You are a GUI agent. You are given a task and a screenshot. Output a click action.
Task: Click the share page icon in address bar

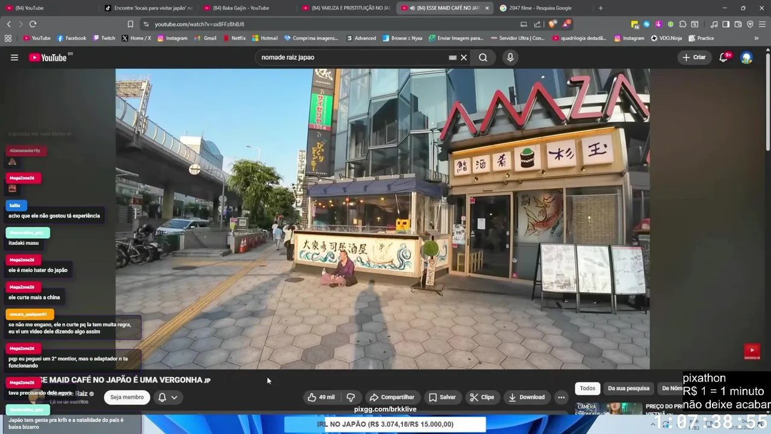coord(537,24)
